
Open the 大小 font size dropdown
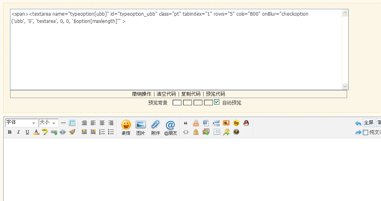tap(49, 123)
